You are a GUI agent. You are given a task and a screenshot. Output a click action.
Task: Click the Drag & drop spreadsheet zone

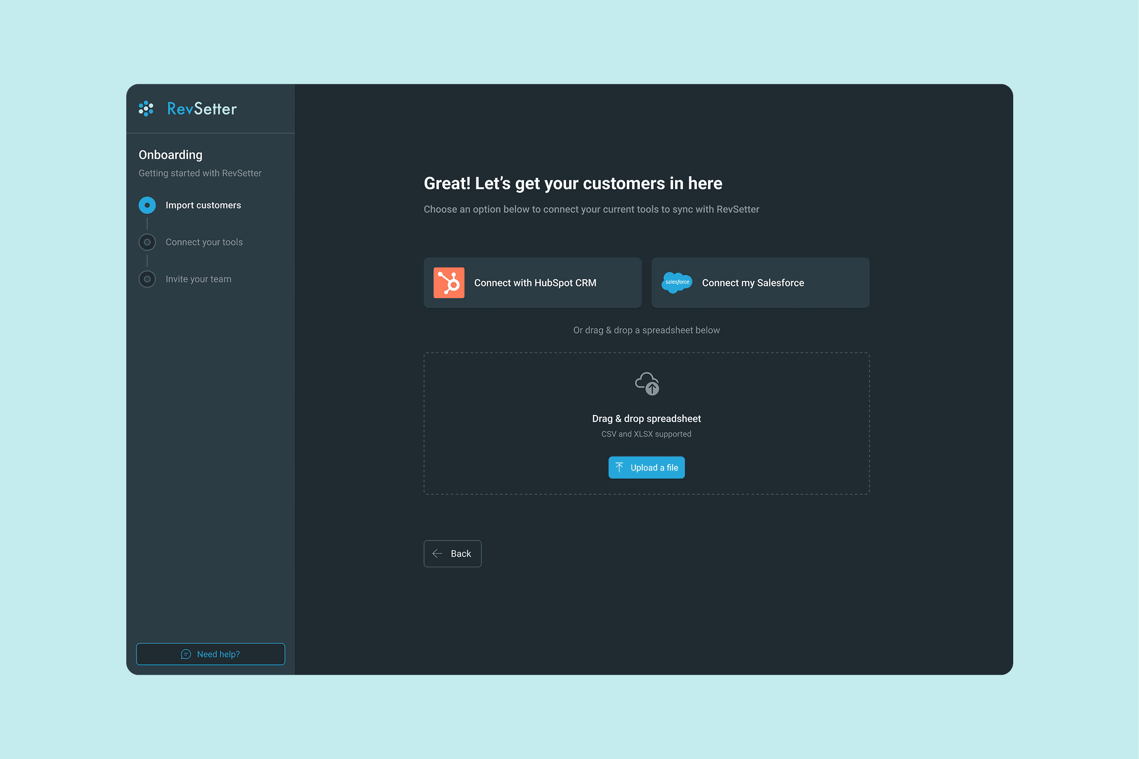tap(646, 419)
